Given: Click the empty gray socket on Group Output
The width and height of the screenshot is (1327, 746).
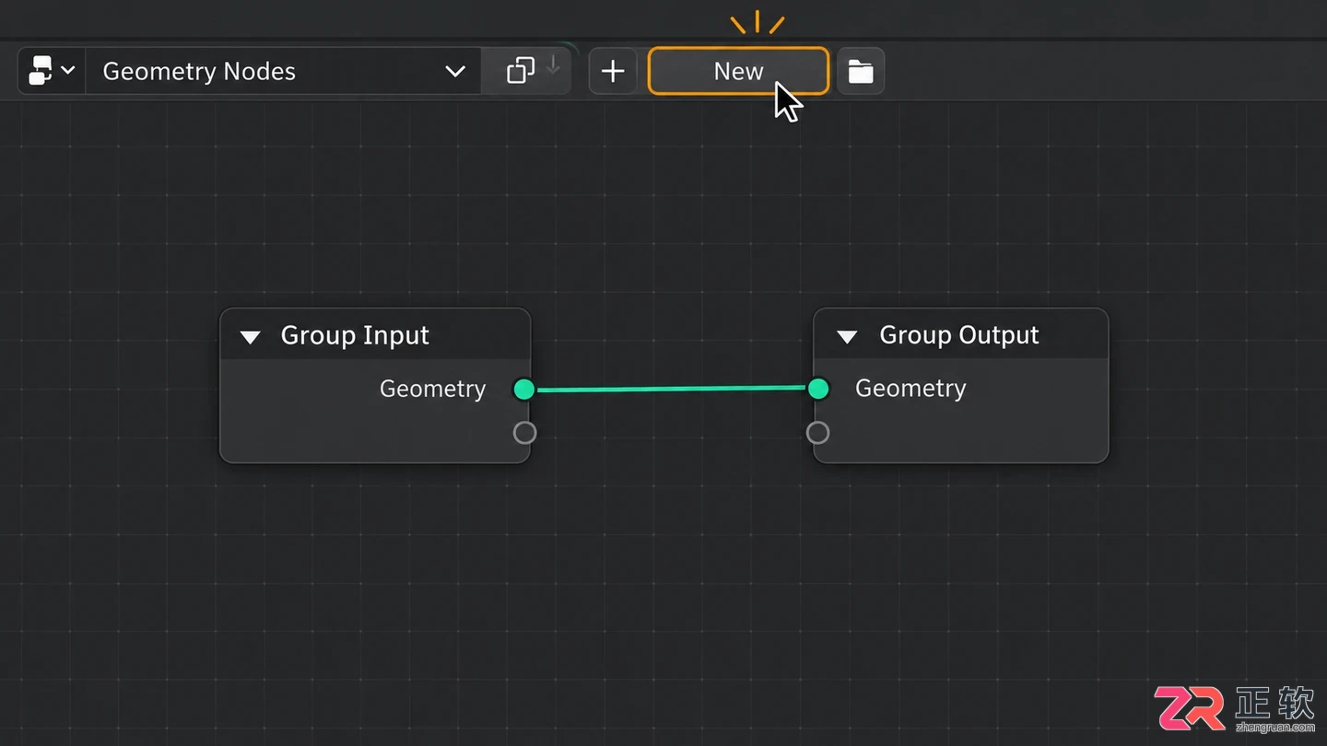Looking at the screenshot, I should pos(817,432).
